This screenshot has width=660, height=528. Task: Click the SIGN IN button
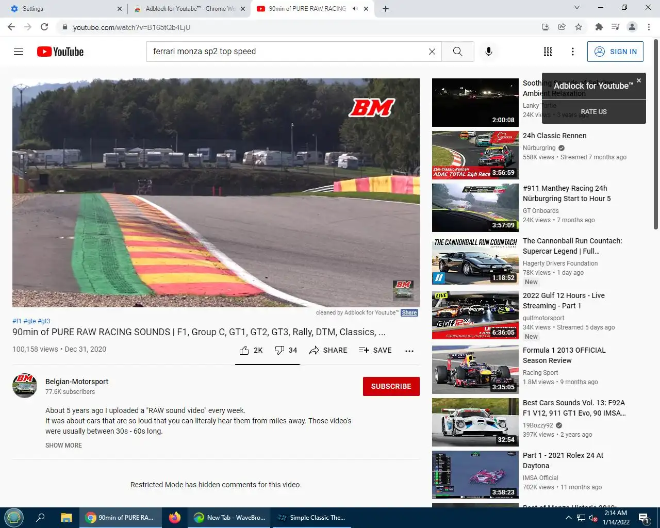coord(615,52)
